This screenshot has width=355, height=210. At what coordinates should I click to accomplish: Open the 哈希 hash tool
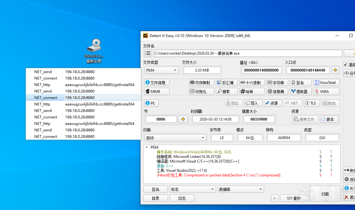click(252, 92)
